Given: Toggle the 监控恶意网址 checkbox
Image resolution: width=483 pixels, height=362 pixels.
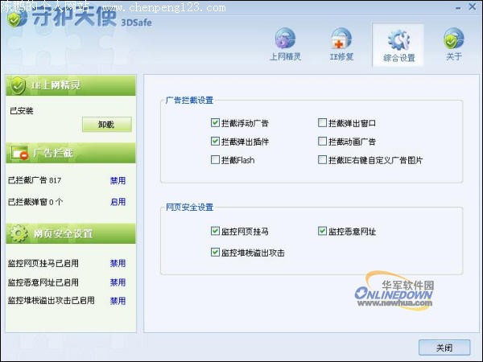Looking at the screenshot, I should pyautogui.click(x=322, y=232).
